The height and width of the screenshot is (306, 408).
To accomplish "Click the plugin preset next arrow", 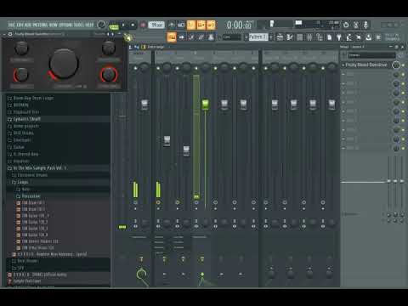I will [113, 34].
